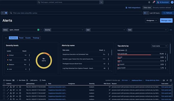Image resolution: width=174 pixels, height=101 pixels.
Task: Collapse the charts panel with the chevron
Action: pyautogui.click(x=6, y=38)
